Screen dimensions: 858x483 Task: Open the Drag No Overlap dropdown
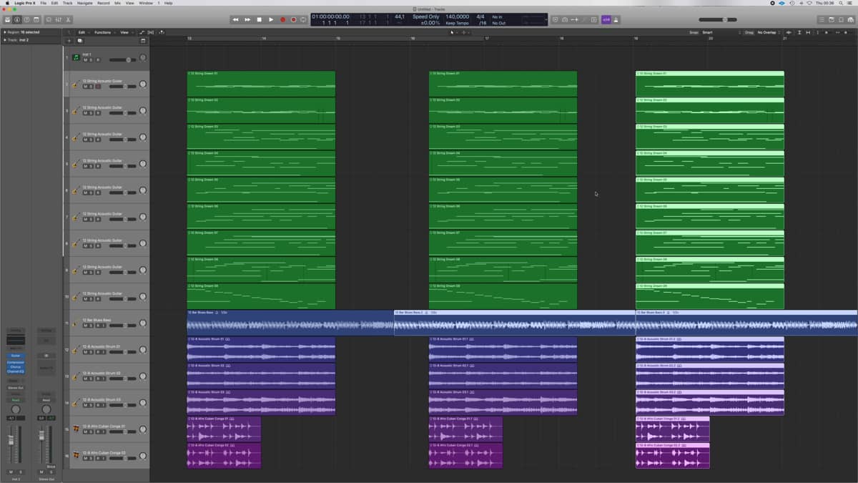(x=769, y=32)
